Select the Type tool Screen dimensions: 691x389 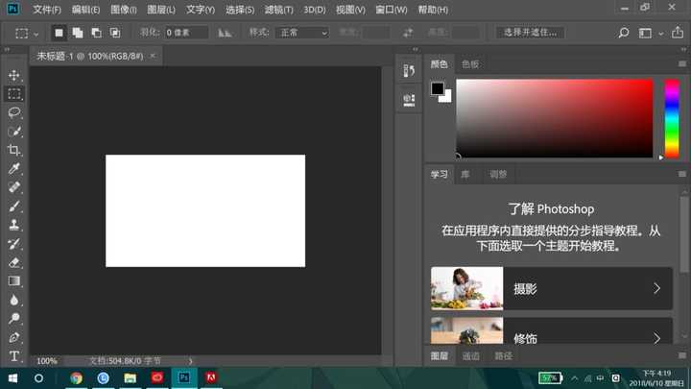coord(13,356)
